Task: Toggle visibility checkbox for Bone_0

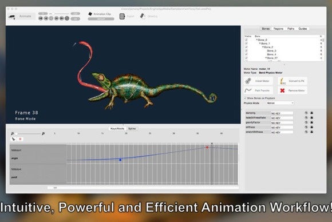Action: pyautogui.click(x=246, y=40)
